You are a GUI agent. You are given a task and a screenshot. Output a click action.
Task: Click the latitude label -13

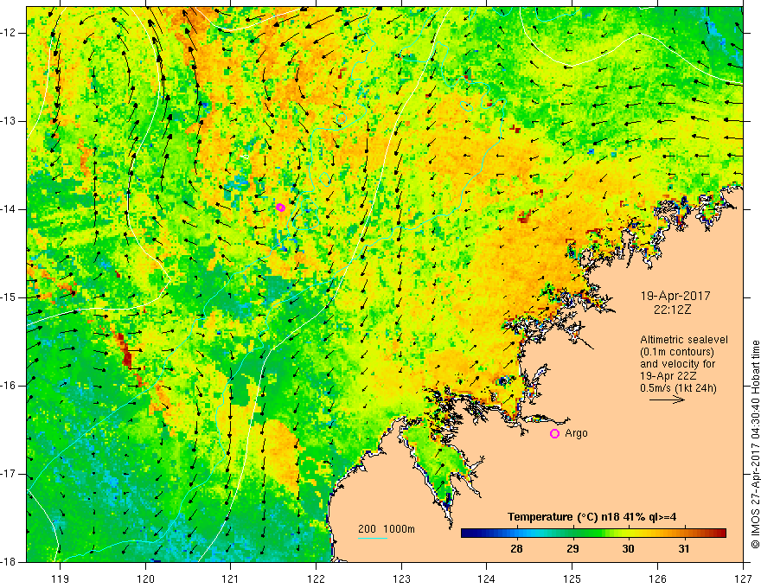tap(9, 121)
